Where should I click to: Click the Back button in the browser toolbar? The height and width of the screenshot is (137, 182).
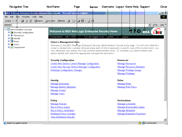[8, 21]
